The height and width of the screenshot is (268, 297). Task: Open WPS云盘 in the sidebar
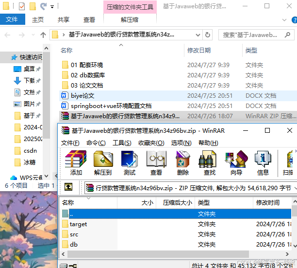click(26, 178)
